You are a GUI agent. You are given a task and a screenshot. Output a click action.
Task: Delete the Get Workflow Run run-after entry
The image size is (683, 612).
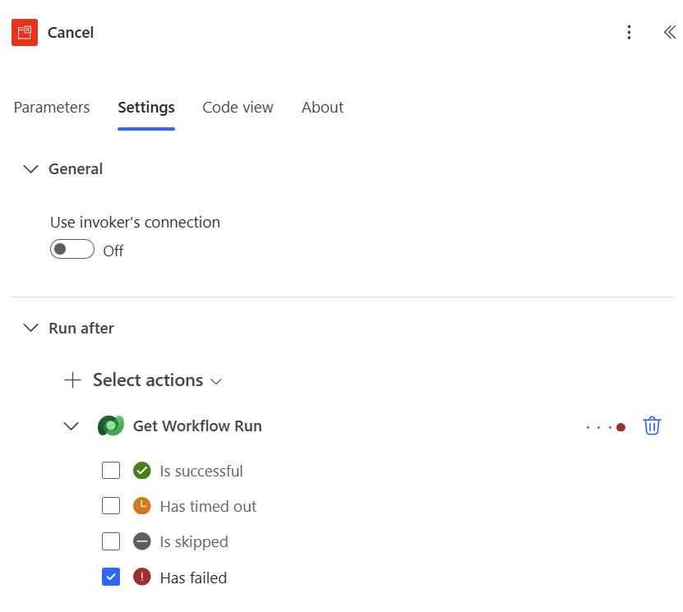652,426
